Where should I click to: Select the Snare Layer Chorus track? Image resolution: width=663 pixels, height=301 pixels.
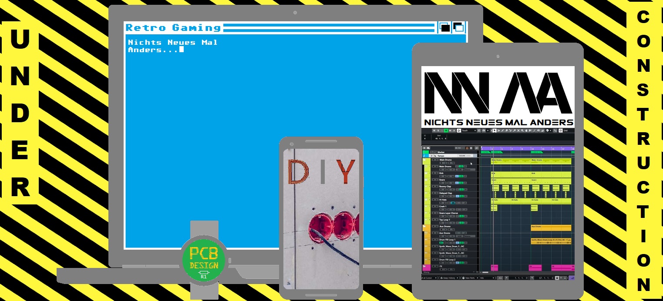448,213
